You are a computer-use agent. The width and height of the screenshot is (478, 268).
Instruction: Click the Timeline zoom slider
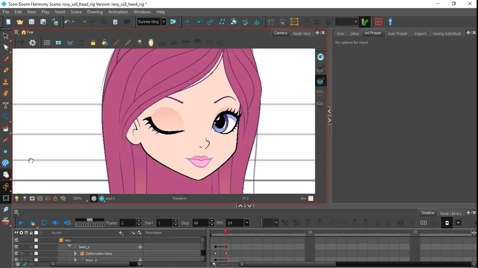[229, 264]
